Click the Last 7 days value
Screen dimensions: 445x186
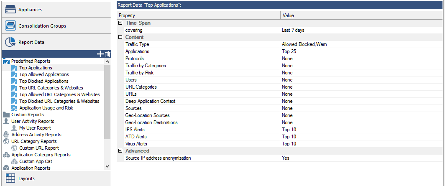point(293,30)
